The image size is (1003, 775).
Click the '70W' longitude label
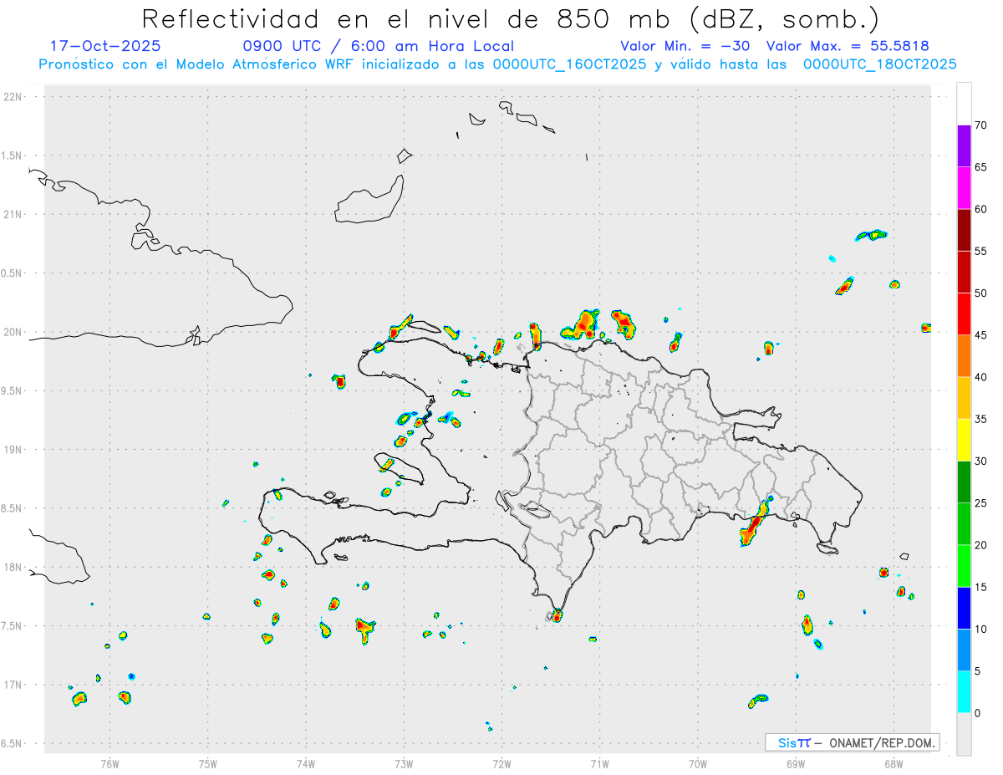698,763
